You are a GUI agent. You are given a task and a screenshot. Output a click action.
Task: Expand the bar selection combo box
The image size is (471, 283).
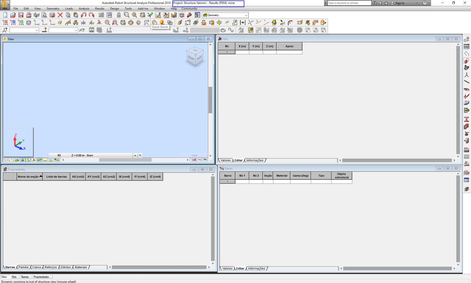point(76,30)
